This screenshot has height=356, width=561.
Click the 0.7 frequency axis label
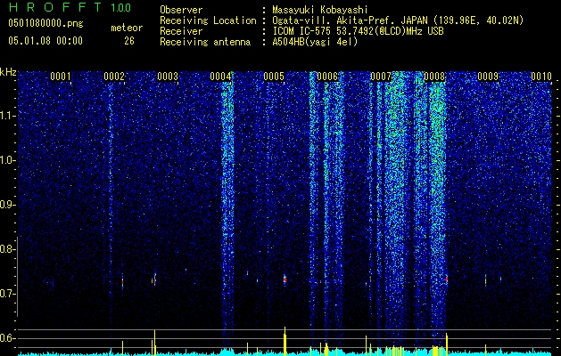pyautogui.click(x=6, y=294)
